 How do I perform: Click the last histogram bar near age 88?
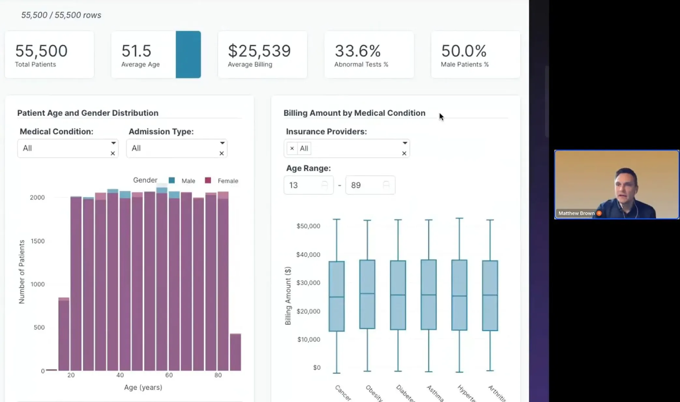point(235,352)
